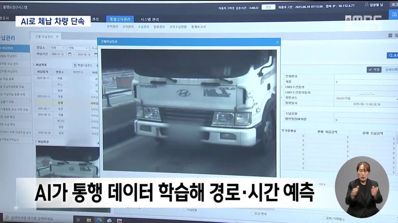Open File Explorer from the taskbar
The image size is (398, 223).
click(88, 220)
